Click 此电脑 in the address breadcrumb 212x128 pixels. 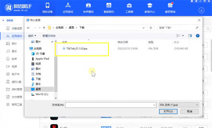(60, 27)
